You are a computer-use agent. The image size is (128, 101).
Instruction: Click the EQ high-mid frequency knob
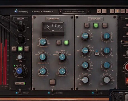pyautogui.click(x=85, y=51)
